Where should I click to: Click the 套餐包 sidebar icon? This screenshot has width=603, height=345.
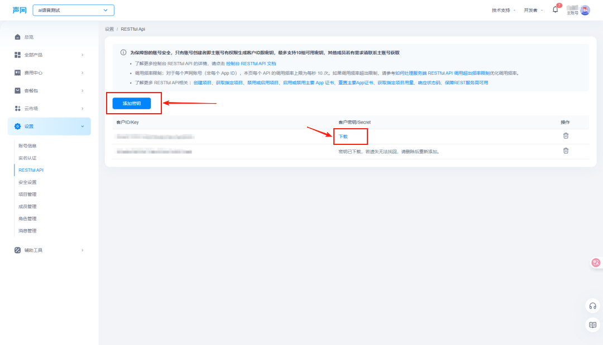(17, 90)
